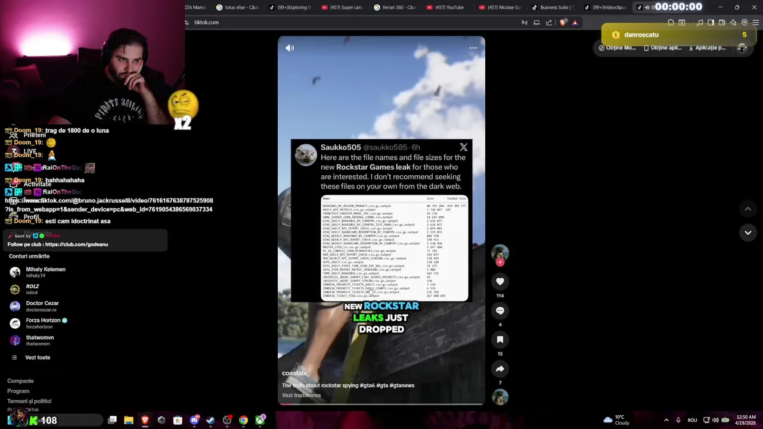Toggle the browser sidebar panel icon
The height and width of the screenshot is (429, 763).
pos(711,23)
